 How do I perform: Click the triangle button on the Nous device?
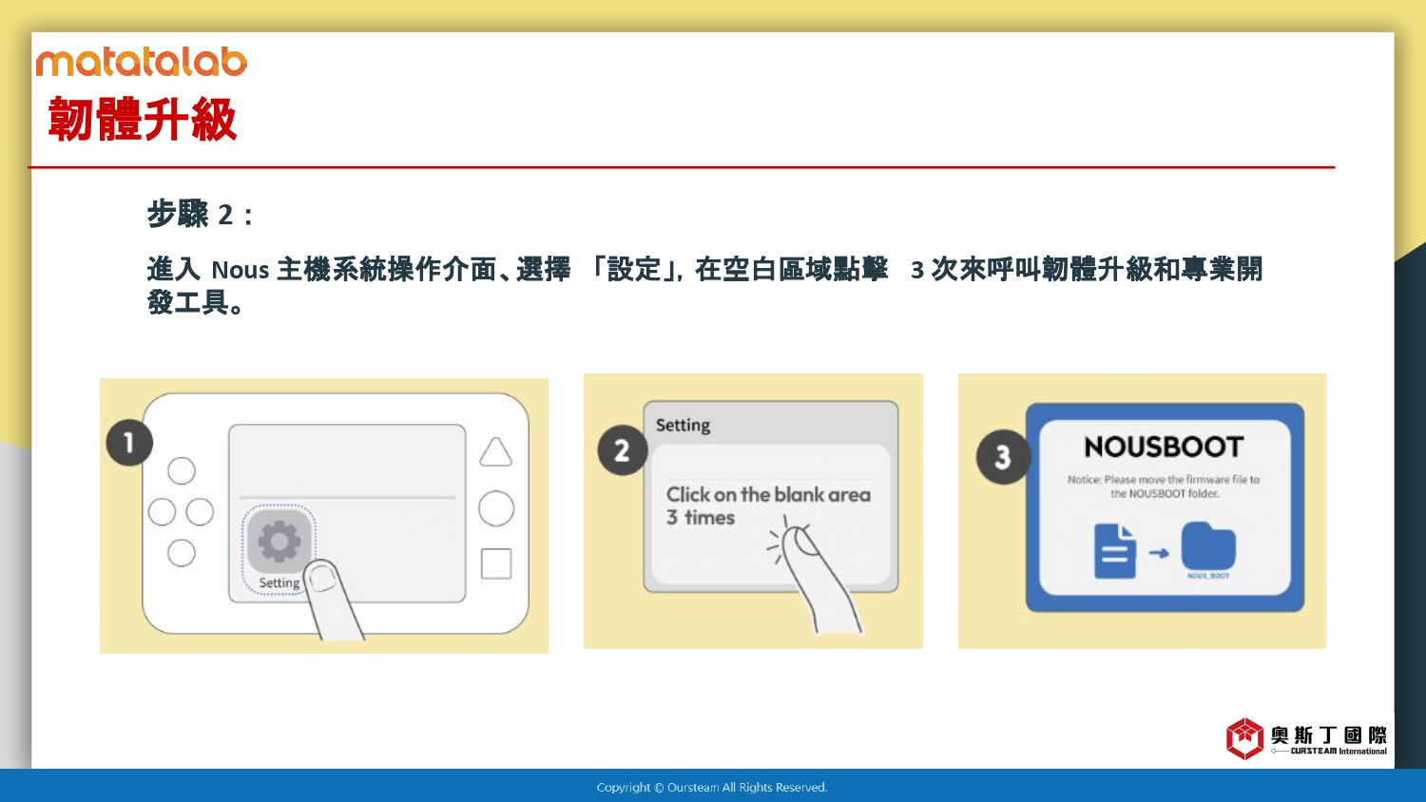click(495, 452)
